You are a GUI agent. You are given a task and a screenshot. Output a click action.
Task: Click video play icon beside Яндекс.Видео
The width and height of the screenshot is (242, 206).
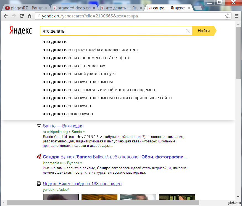[x=39, y=183]
